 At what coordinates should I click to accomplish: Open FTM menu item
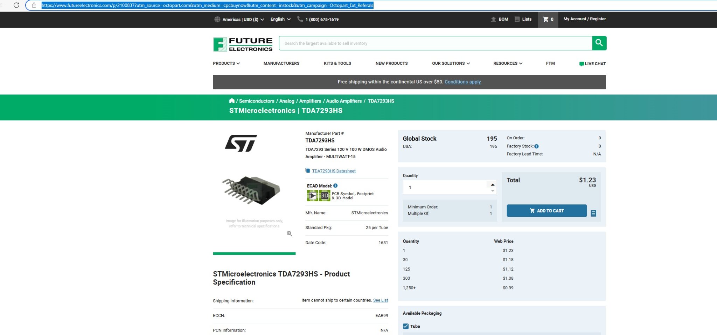pos(550,63)
